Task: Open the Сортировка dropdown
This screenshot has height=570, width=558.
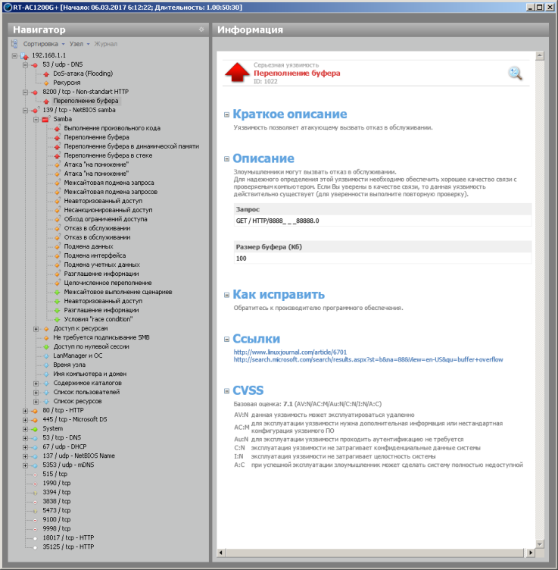Action: [44, 44]
